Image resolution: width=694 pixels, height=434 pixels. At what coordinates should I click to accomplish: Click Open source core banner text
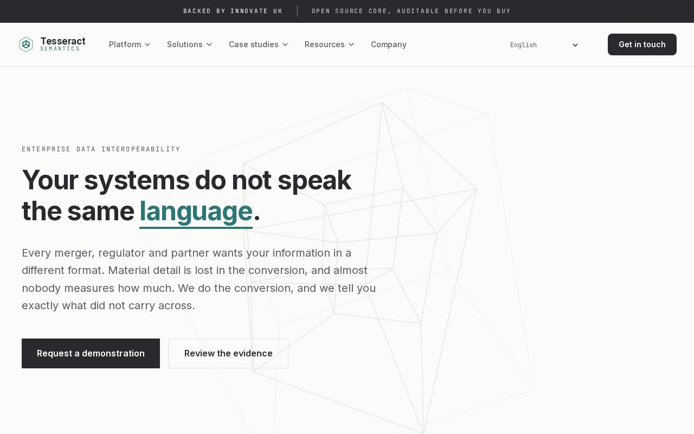tap(411, 11)
